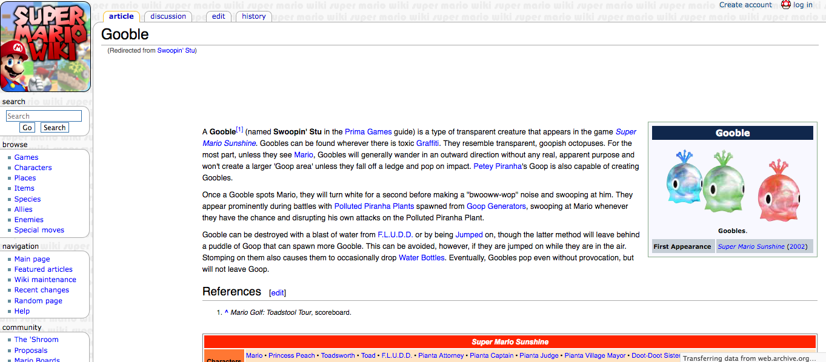Open the Prima Games link
The image size is (826, 362).
pyautogui.click(x=368, y=131)
